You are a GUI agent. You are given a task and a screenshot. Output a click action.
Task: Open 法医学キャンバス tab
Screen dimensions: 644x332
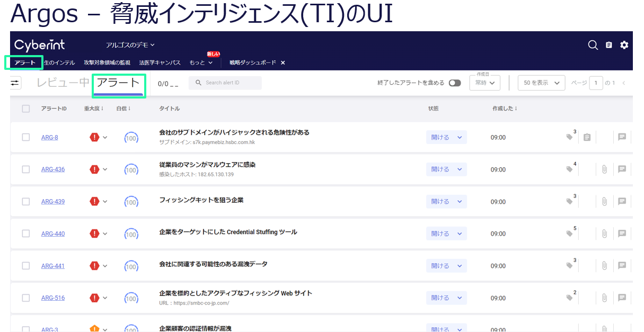point(160,62)
